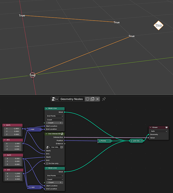Browse node groups inside line Intersect2D node
Screen dimensions: 173x193
(x=48, y=147)
